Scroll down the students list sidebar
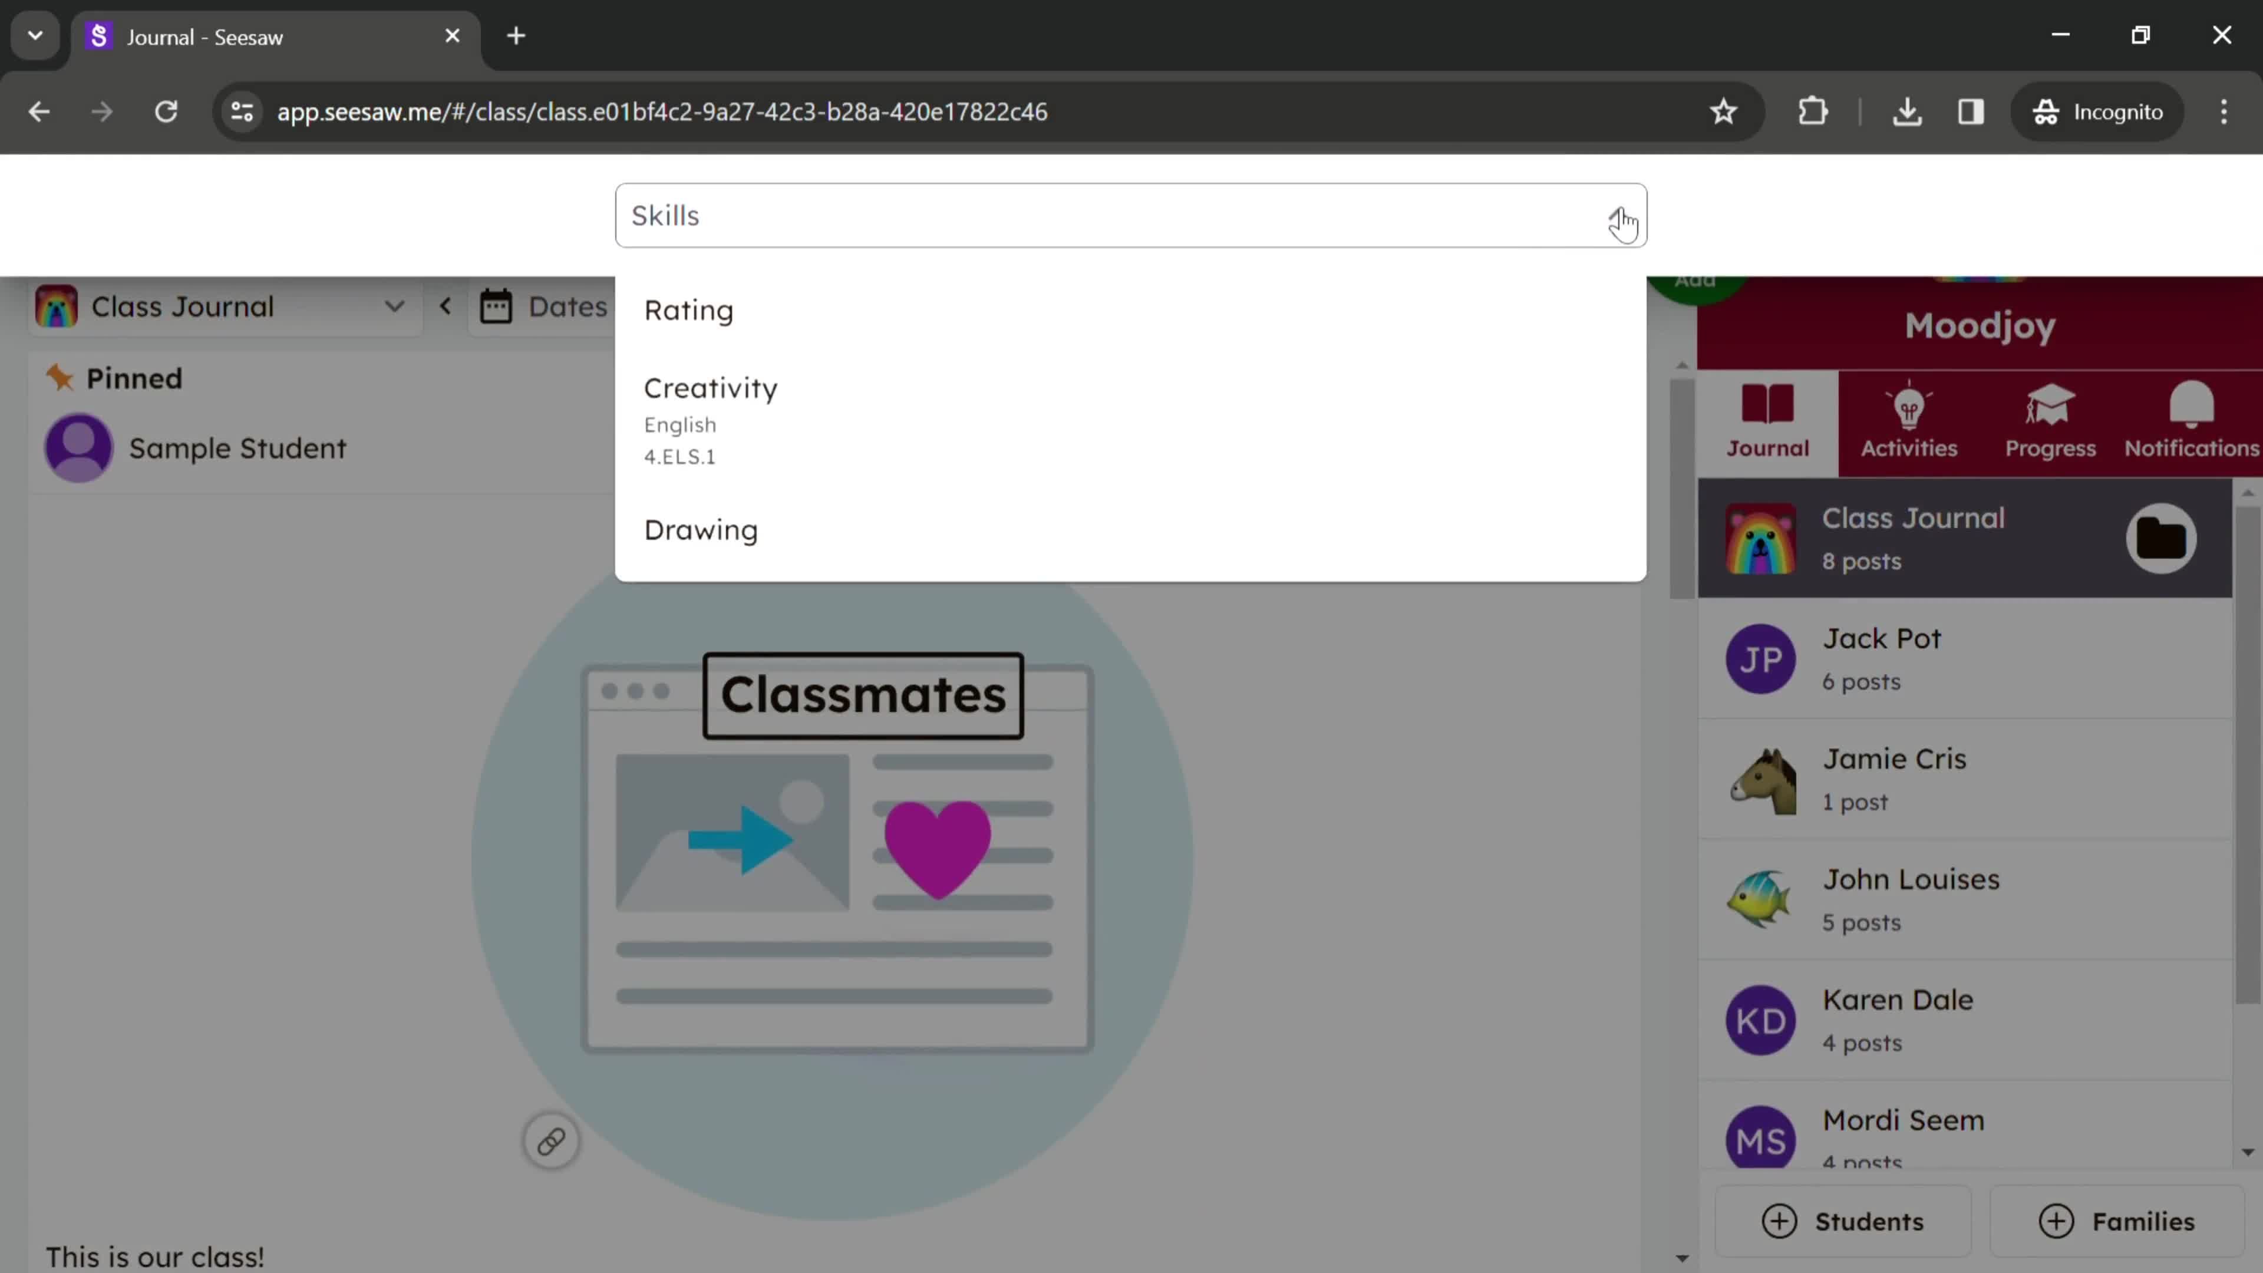2263x1273 pixels. (2248, 1150)
